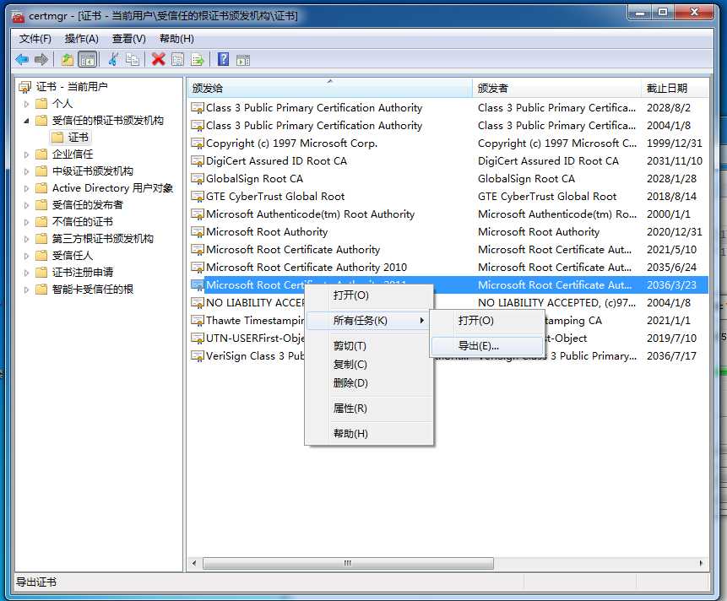Click the certificate icon beside GlobalSign Root CA
Screen dimensions: 727x601
tap(198, 179)
